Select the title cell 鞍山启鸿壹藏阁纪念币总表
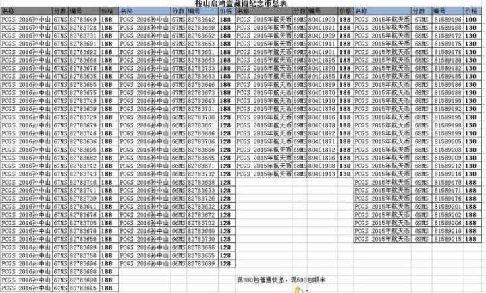Viewport: 486px width, 293px height. (x=242, y=3)
